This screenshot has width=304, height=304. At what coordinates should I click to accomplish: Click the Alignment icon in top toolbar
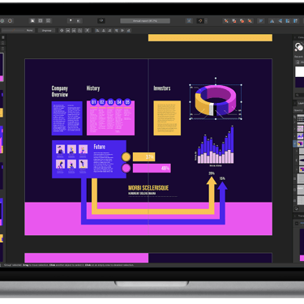tap(261, 21)
